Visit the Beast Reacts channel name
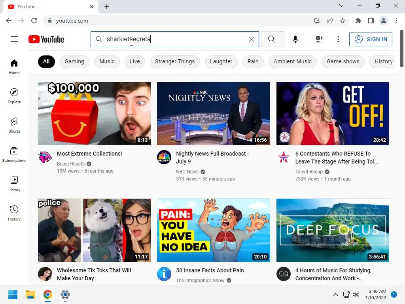 pos(71,163)
